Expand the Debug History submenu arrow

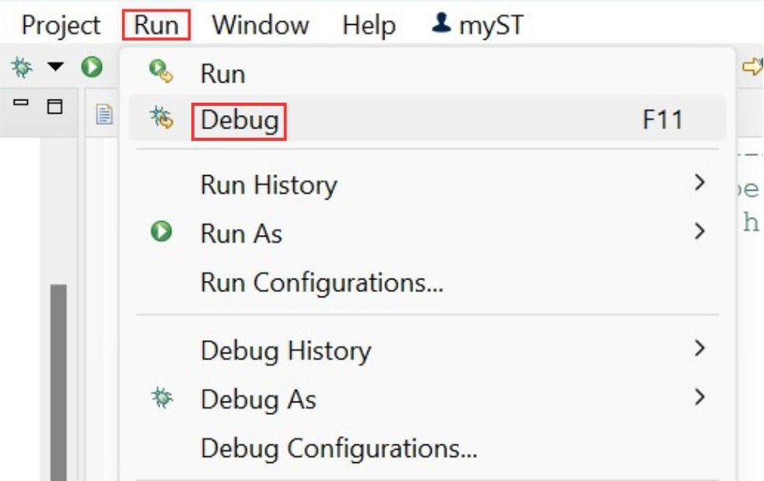pos(699,348)
